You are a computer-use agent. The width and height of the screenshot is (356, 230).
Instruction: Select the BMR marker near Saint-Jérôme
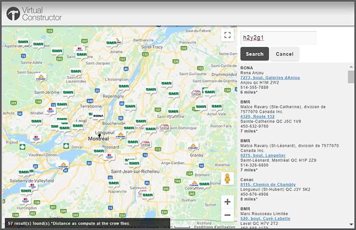point(68,93)
